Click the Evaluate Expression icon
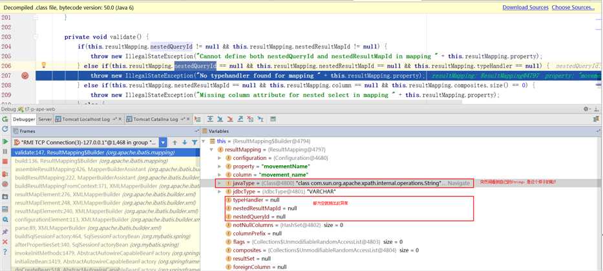The width and height of the screenshot is (603, 271). (273, 119)
